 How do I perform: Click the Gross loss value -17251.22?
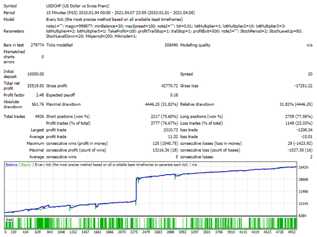(x=301, y=85)
